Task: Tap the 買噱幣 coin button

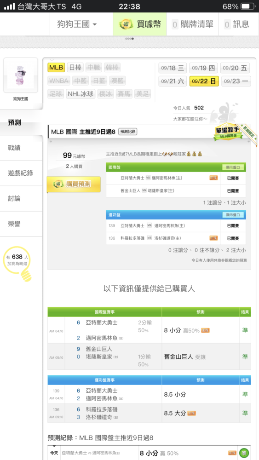Action: (x=140, y=24)
